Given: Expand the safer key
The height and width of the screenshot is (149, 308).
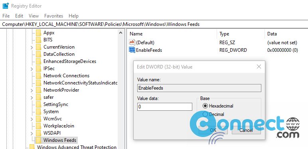Looking at the screenshot, I should point(32,98).
